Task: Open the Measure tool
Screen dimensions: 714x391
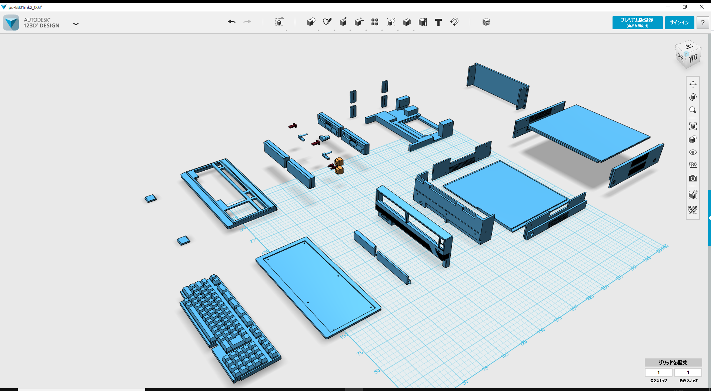Action: point(423,22)
